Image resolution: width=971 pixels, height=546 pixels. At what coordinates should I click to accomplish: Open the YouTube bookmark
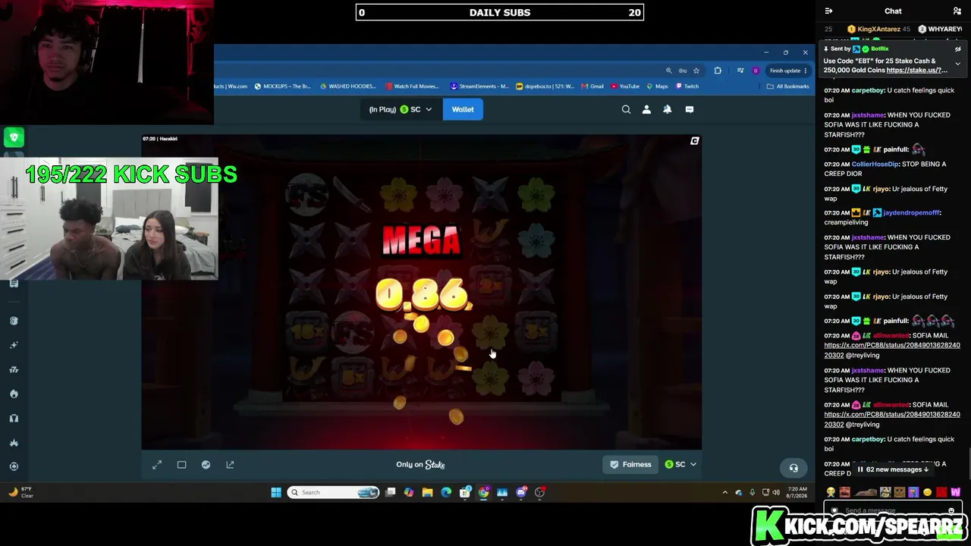pyautogui.click(x=625, y=86)
